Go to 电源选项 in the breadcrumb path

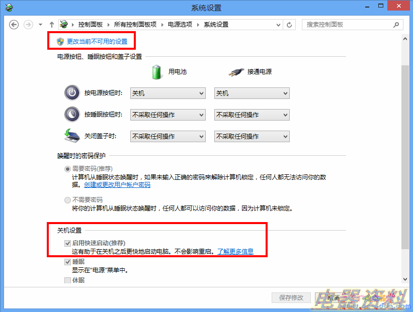pos(180,25)
